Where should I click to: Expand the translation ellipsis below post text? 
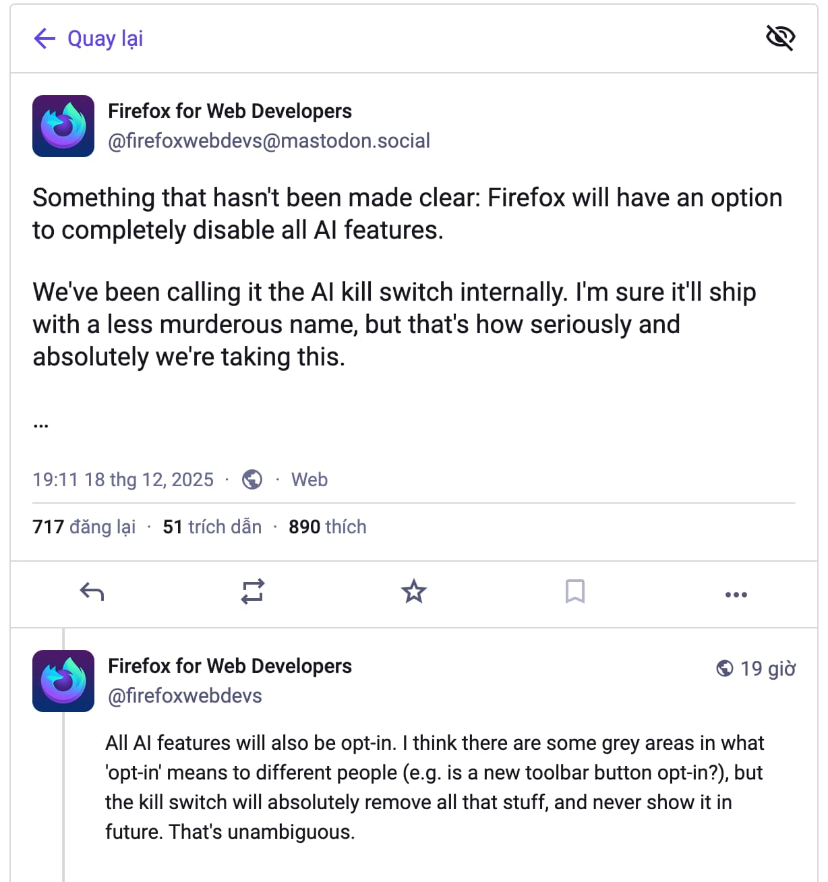tap(40, 425)
